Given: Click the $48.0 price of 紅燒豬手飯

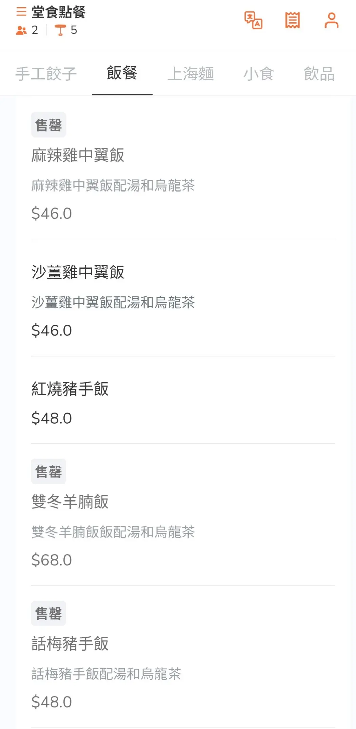Looking at the screenshot, I should (52, 418).
